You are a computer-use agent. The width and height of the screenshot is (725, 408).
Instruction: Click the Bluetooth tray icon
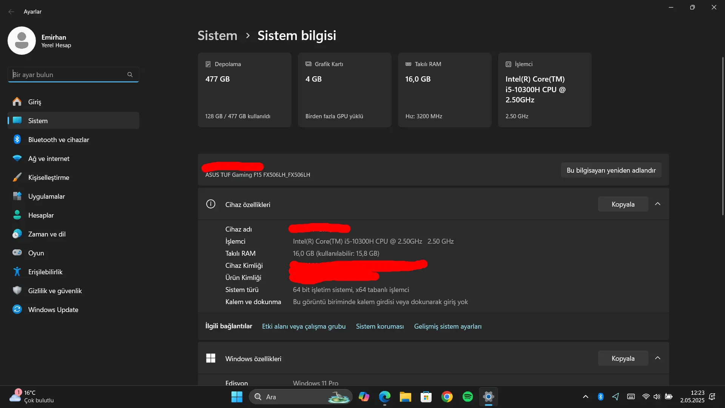(601, 397)
